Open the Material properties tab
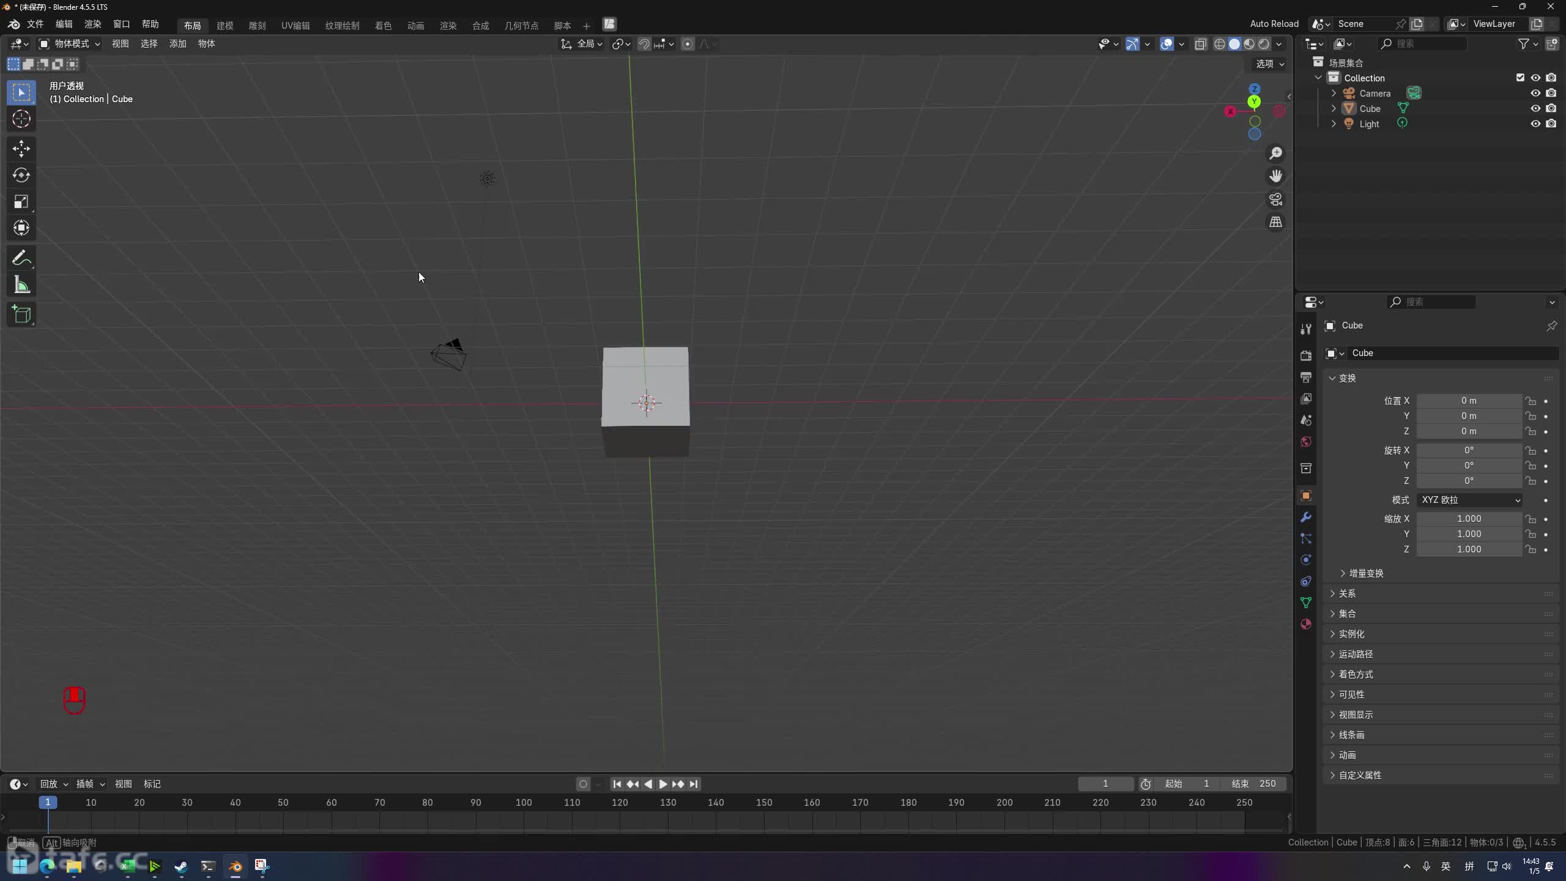 point(1306,624)
